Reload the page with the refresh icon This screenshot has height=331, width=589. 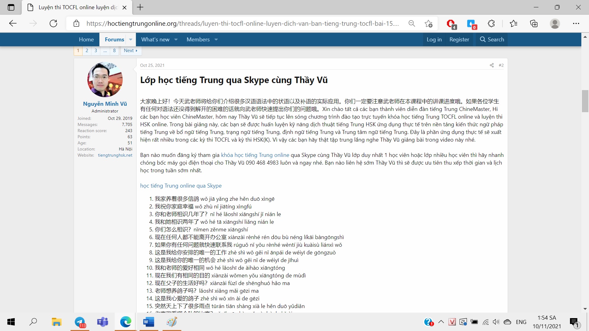click(x=53, y=23)
